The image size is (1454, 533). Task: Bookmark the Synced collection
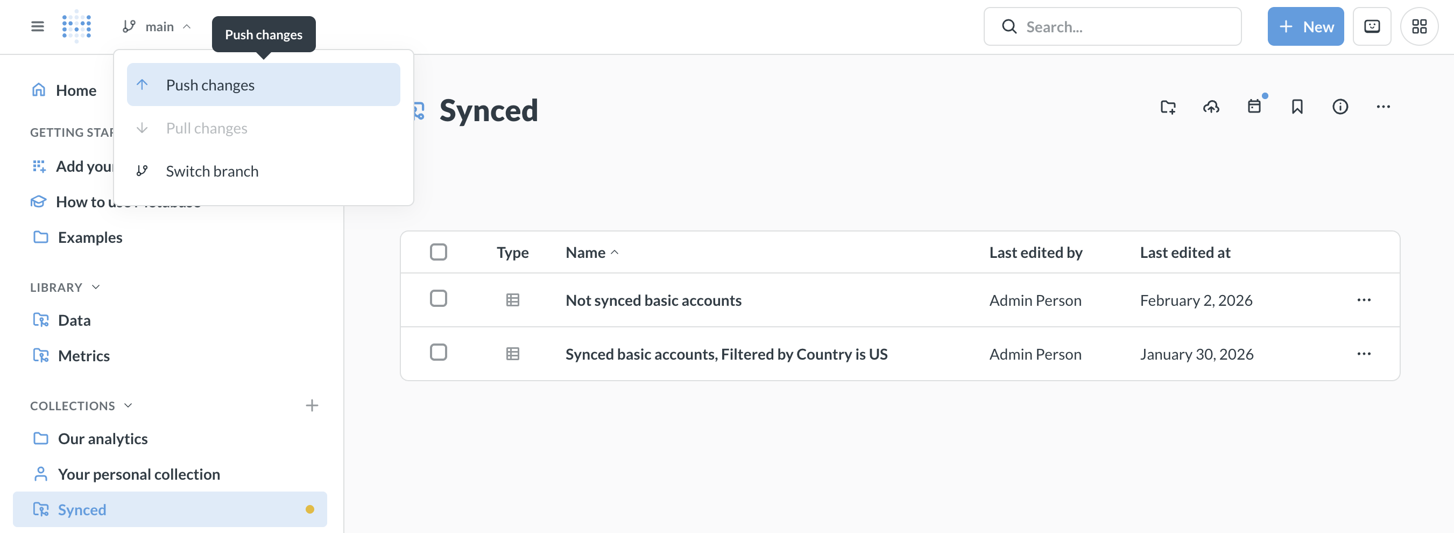(x=1297, y=107)
